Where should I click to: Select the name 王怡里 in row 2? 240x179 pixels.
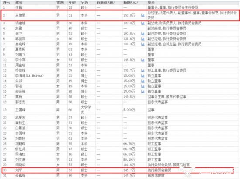[x=20, y=15]
